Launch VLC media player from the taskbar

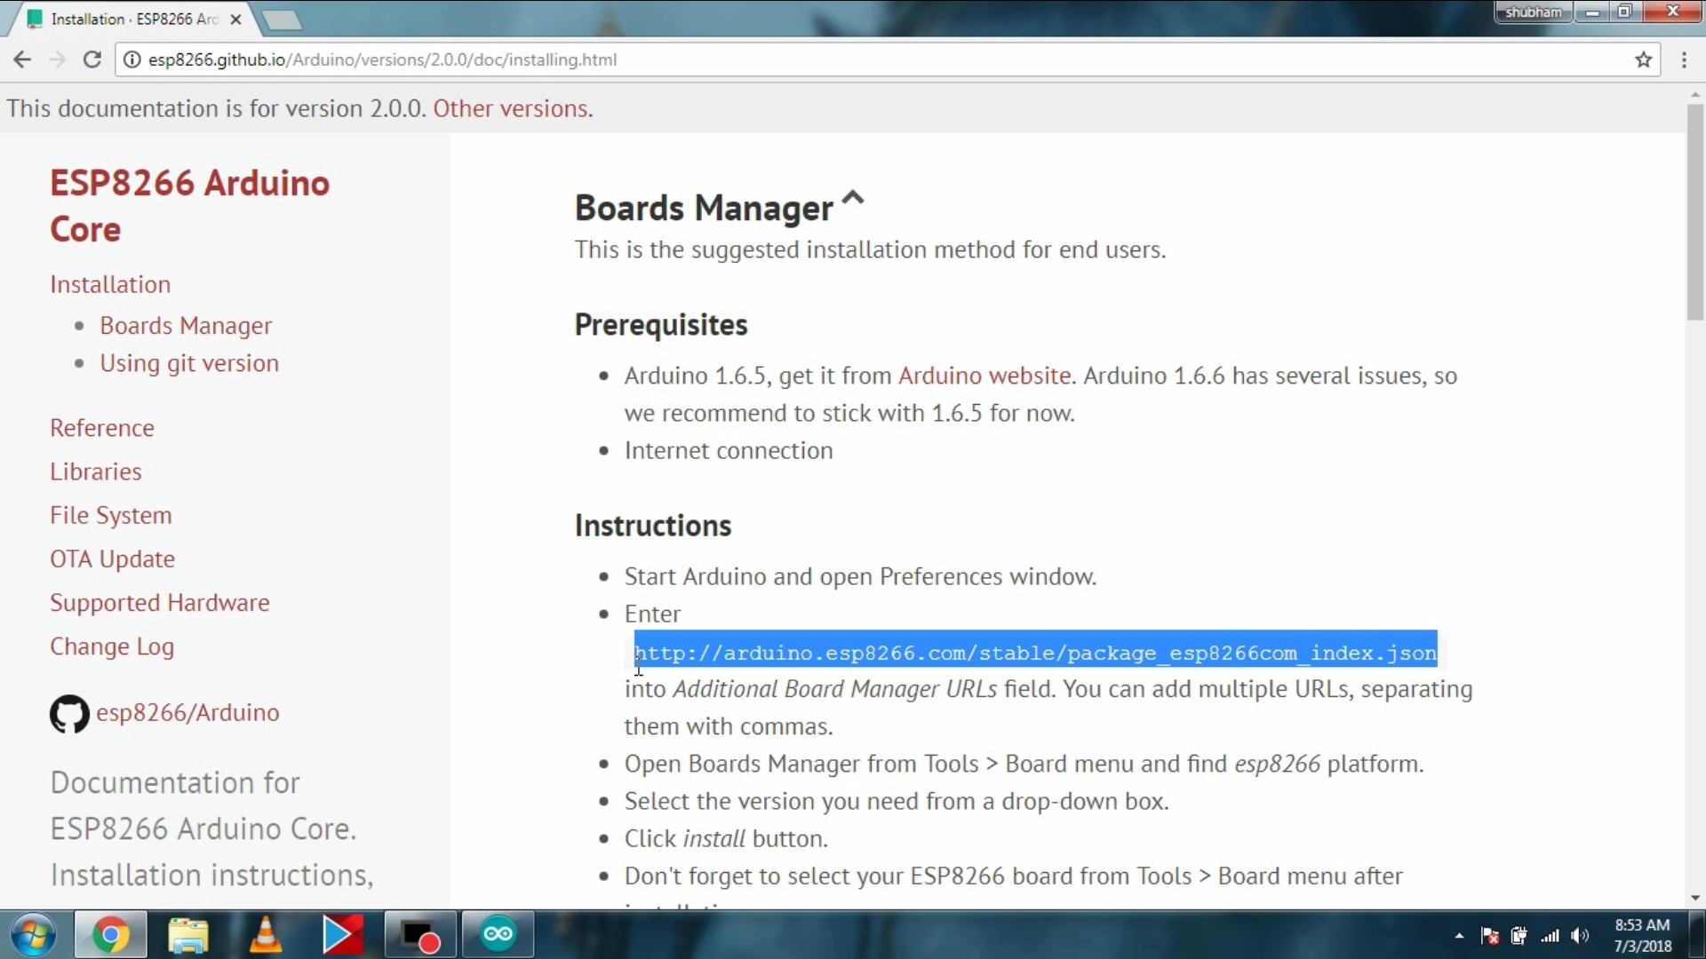(x=265, y=934)
